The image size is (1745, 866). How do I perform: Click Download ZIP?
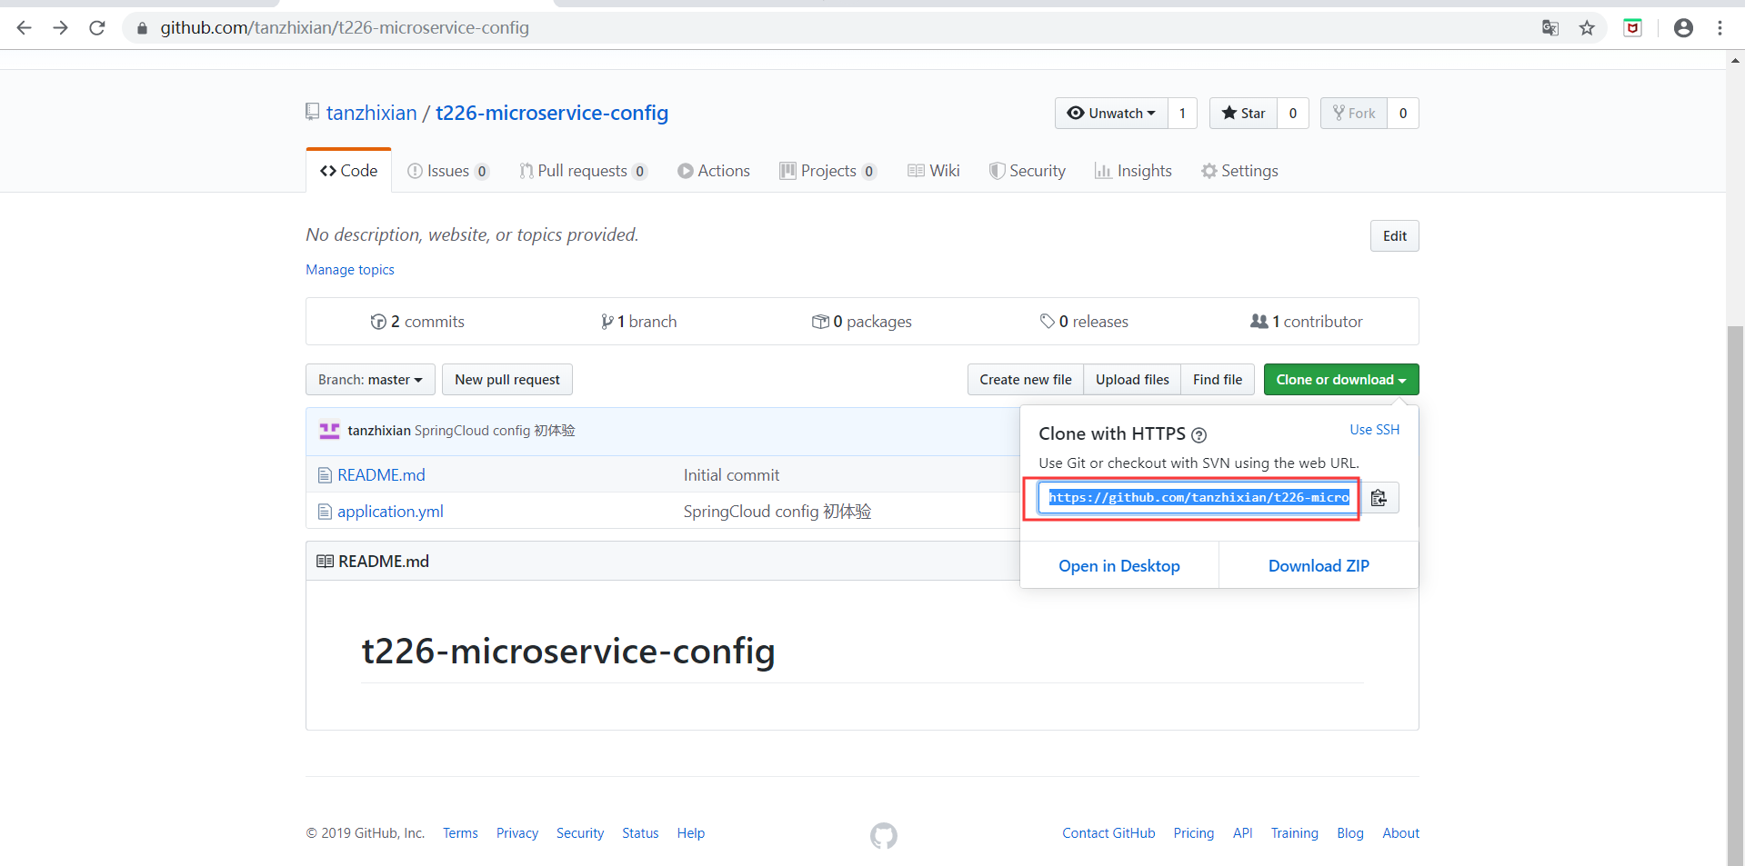tap(1319, 566)
